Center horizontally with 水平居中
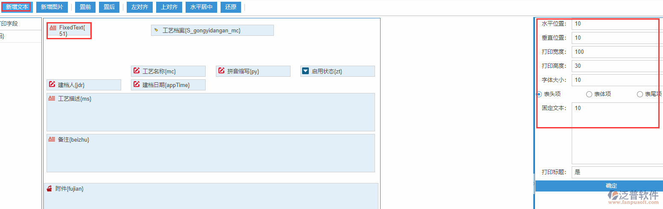The image size is (663, 209). tap(201, 7)
